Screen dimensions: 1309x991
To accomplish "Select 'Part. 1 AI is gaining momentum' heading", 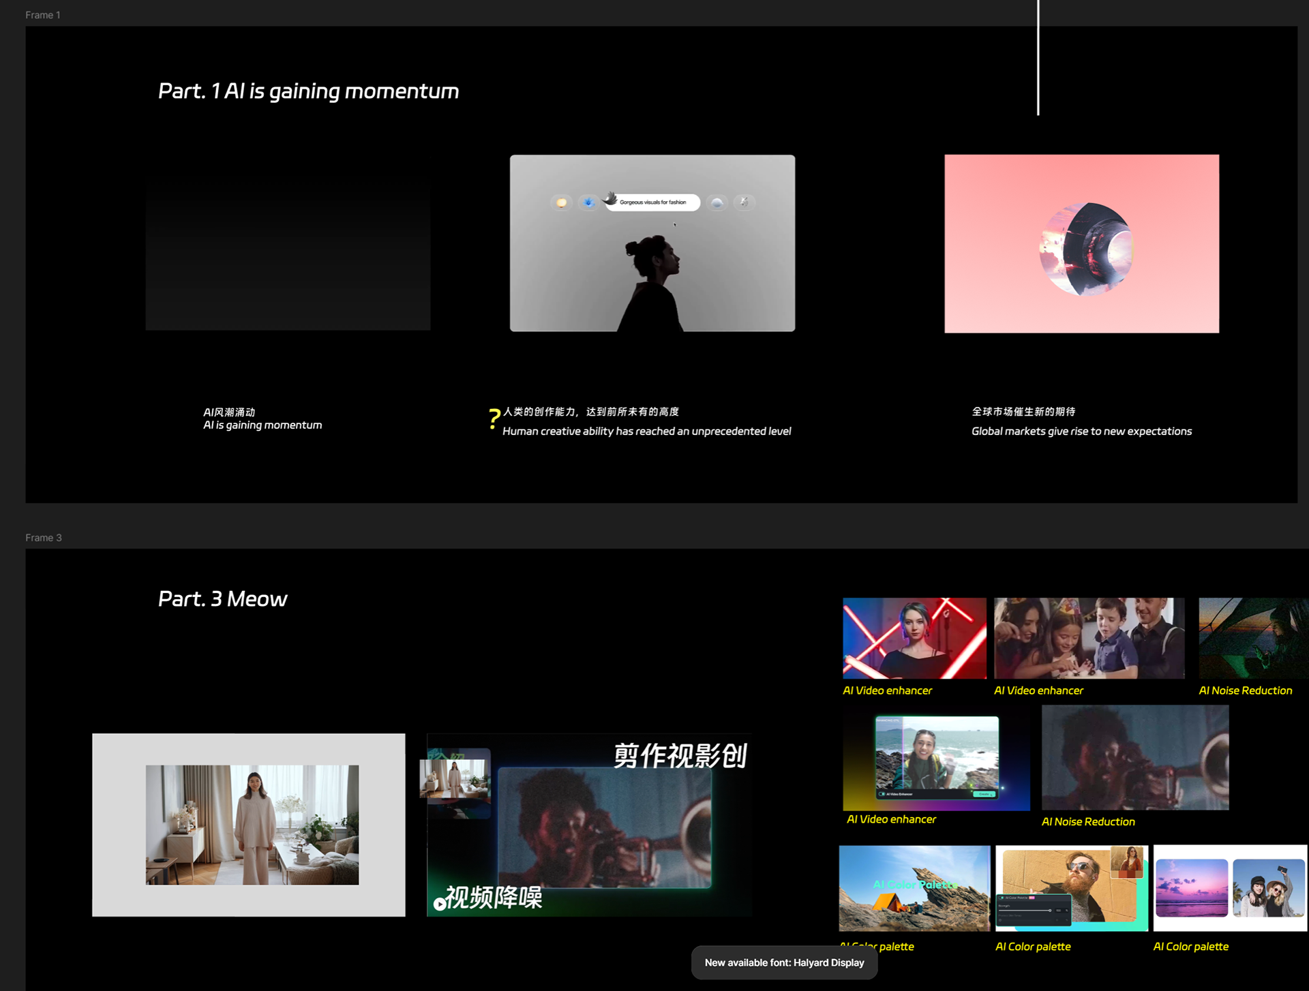I will coord(308,91).
